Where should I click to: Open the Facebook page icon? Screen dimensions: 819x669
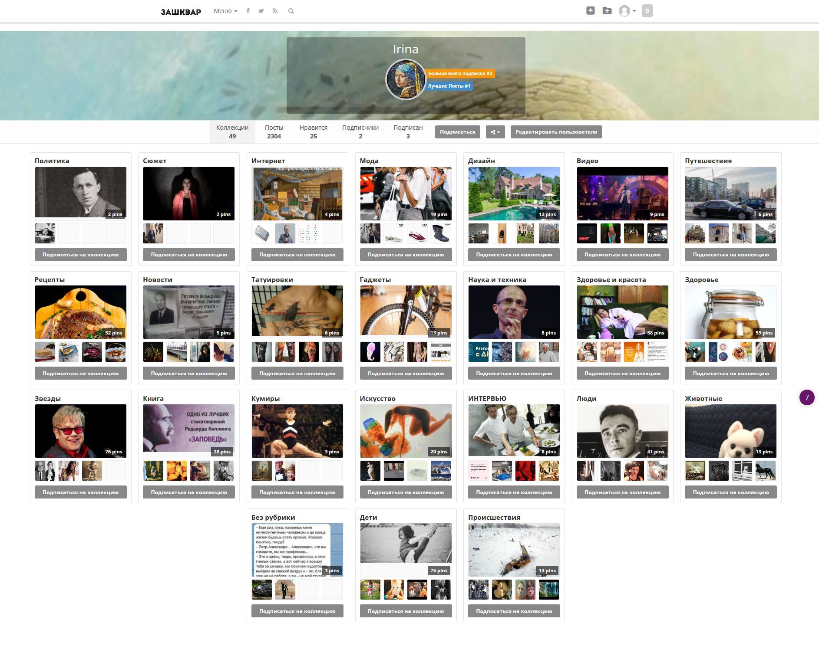[248, 11]
